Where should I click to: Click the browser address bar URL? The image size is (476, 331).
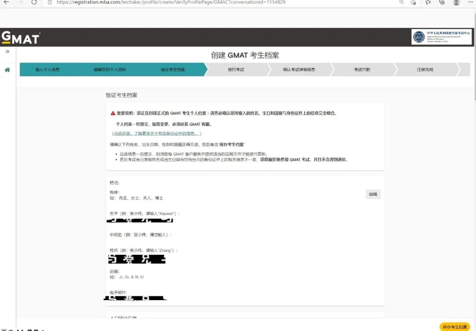(171, 2)
